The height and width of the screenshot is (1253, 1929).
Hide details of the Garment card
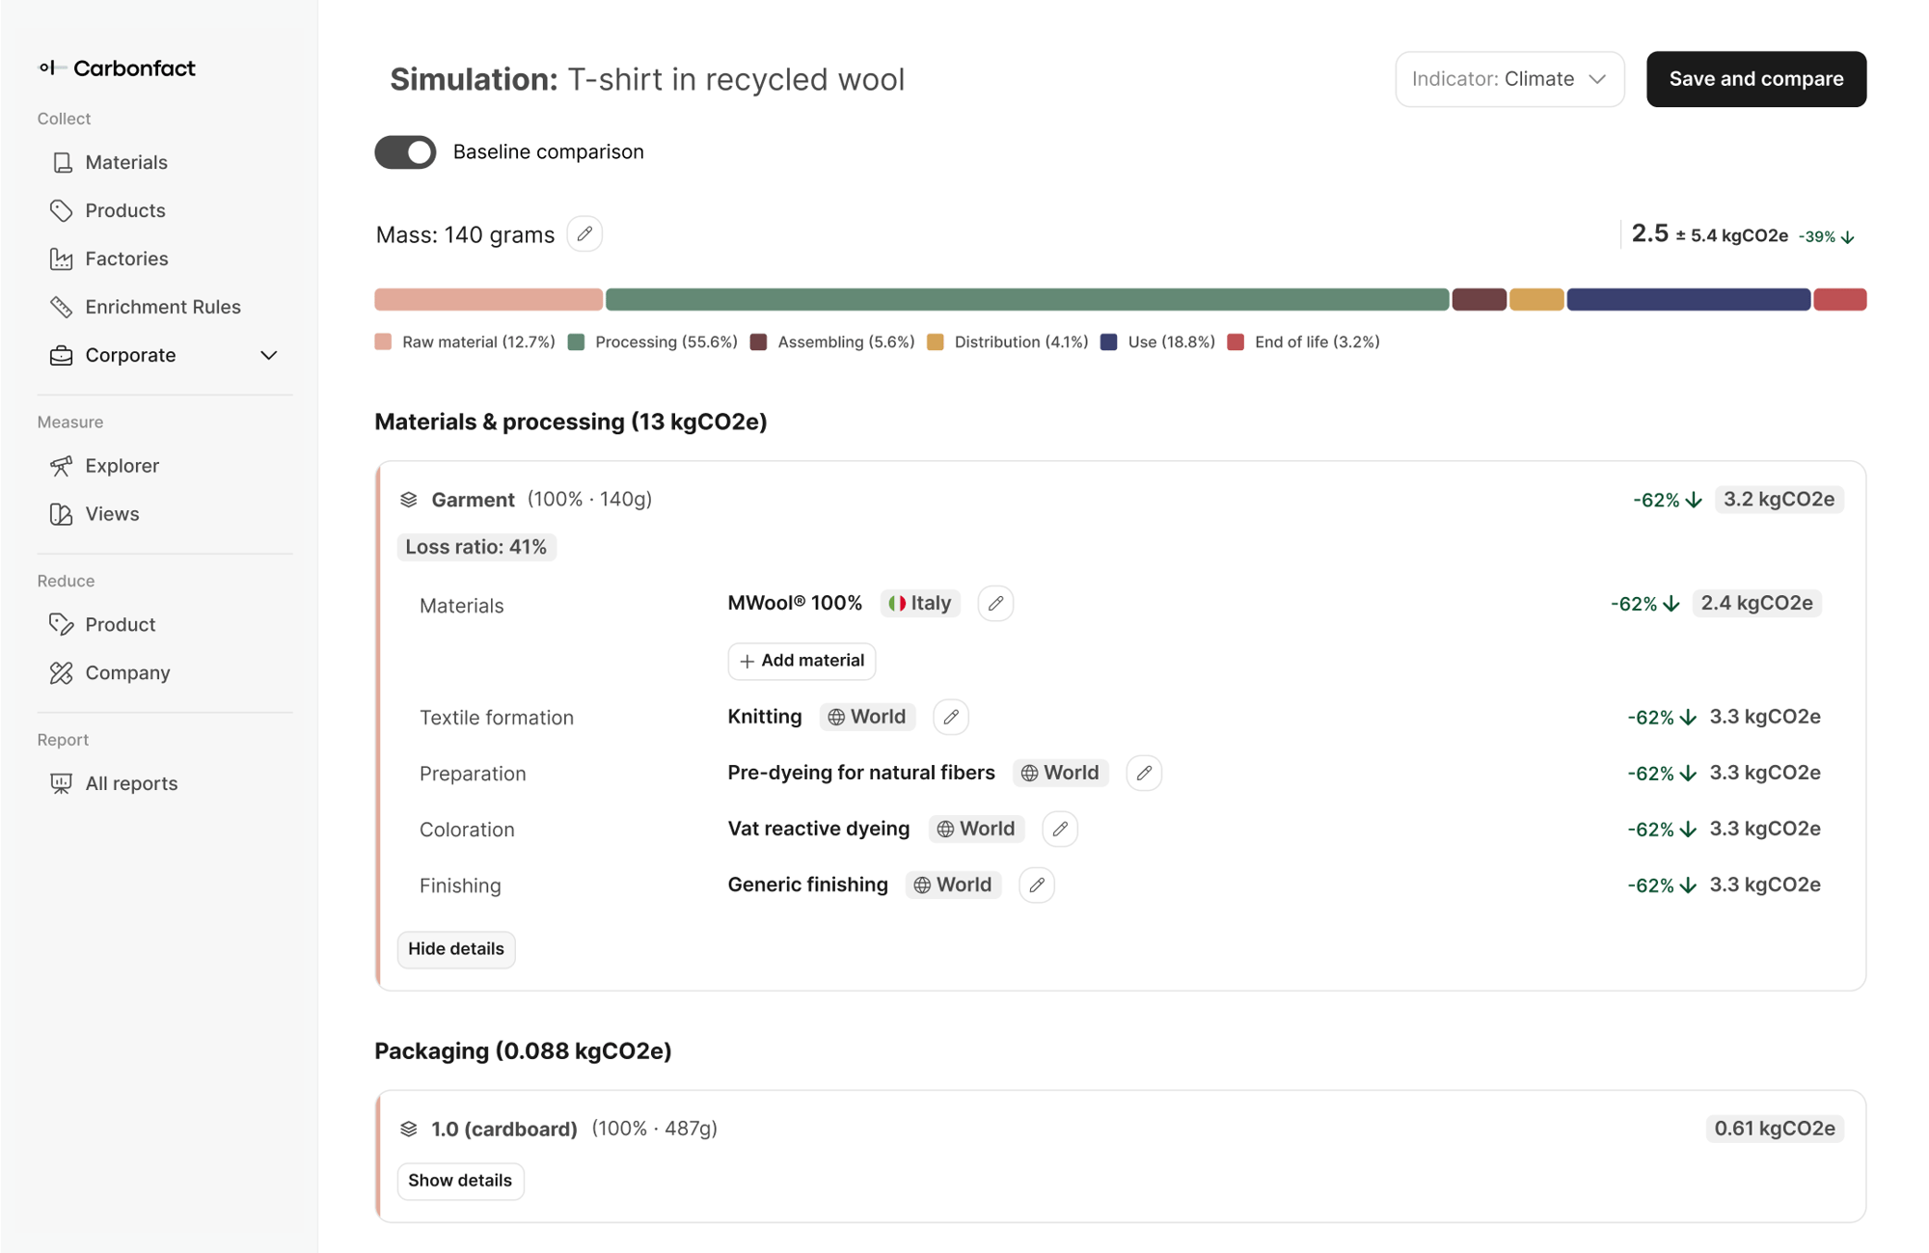(456, 949)
